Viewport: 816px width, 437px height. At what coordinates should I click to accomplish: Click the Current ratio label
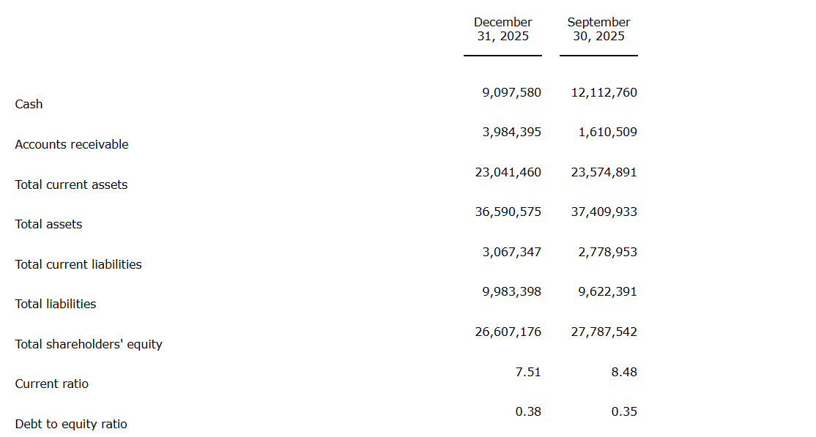point(52,384)
